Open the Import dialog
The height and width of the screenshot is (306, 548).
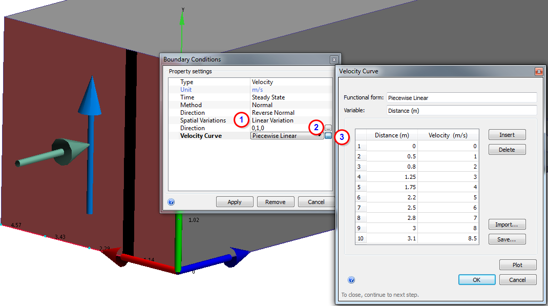tap(507, 224)
